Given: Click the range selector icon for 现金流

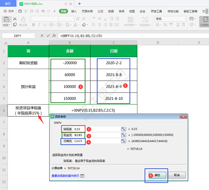Looking at the screenshot, I should 123,135.
